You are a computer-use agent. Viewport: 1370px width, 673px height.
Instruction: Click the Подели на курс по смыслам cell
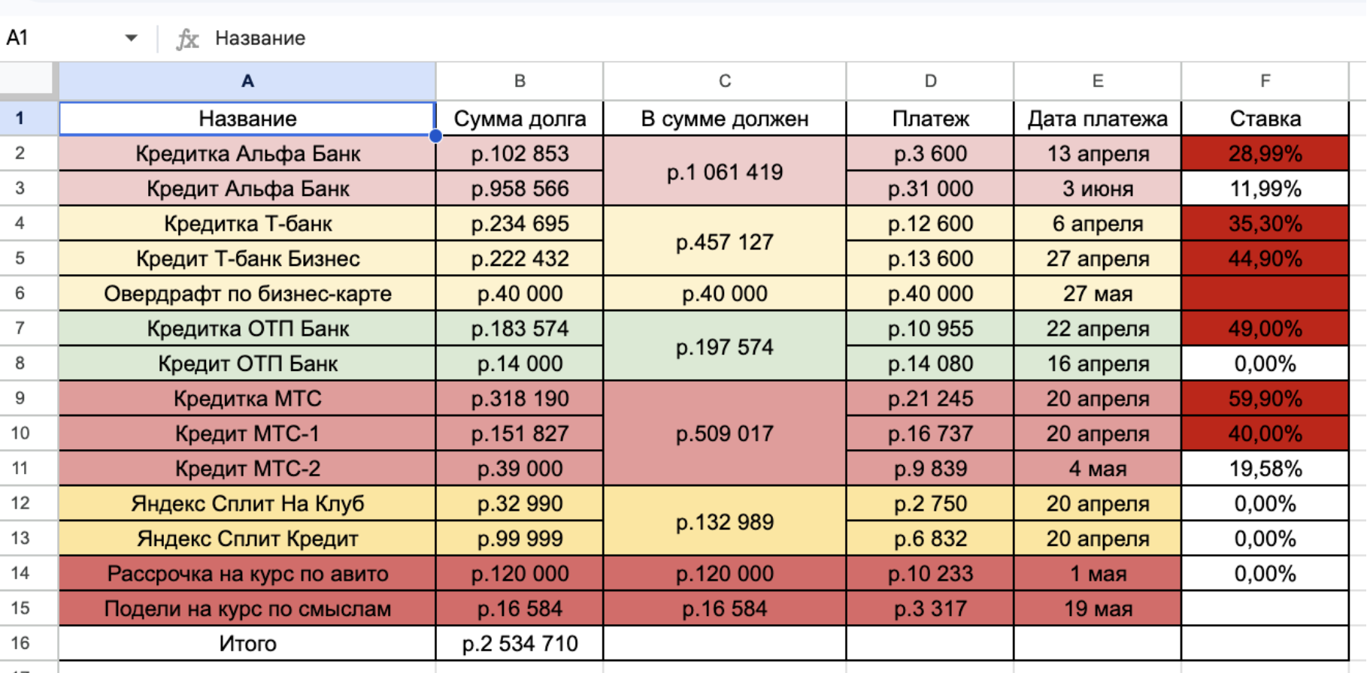pyautogui.click(x=247, y=608)
